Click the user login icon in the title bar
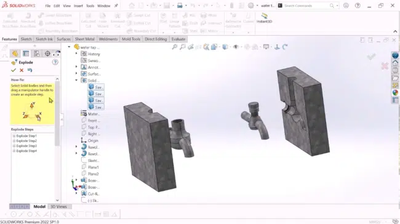400x224 pixels. (x=346, y=6)
